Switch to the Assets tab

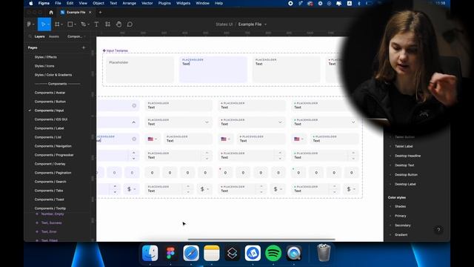coord(54,36)
